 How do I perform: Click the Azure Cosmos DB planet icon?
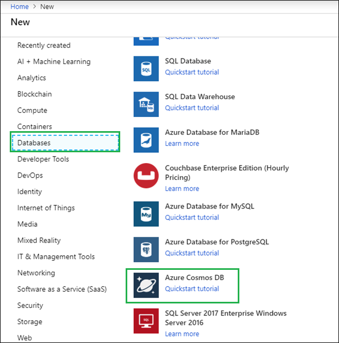pos(146,285)
